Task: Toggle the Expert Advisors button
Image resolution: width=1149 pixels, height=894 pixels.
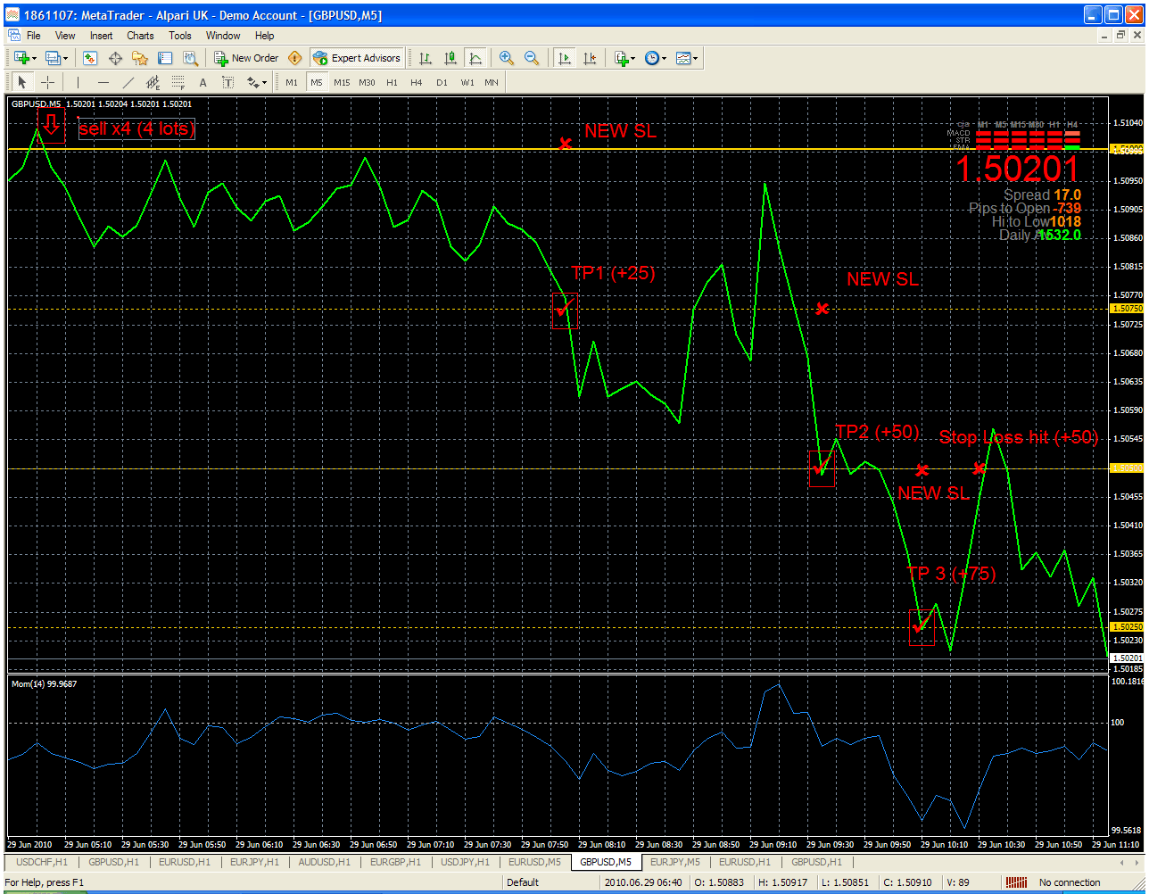Action: [357, 58]
